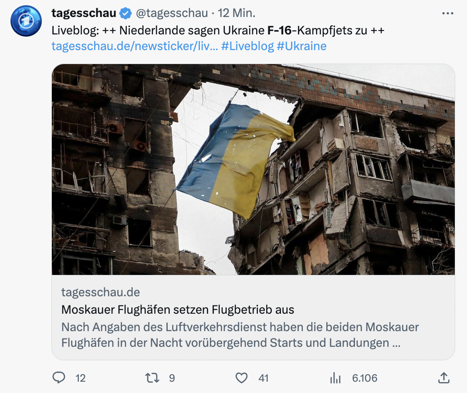Click the 12 Min. timestamp
This screenshot has height=393, width=467.
[x=237, y=13]
